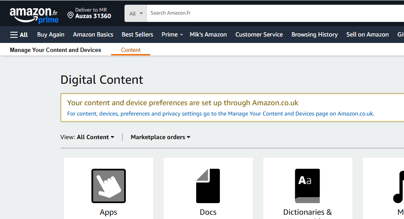The image size is (404, 219).
Task: Open the Dictionaries book icon
Action: point(307,186)
